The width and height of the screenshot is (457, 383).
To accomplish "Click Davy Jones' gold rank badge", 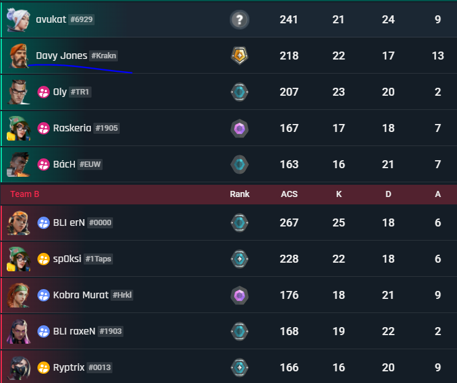I will (x=240, y=56).
